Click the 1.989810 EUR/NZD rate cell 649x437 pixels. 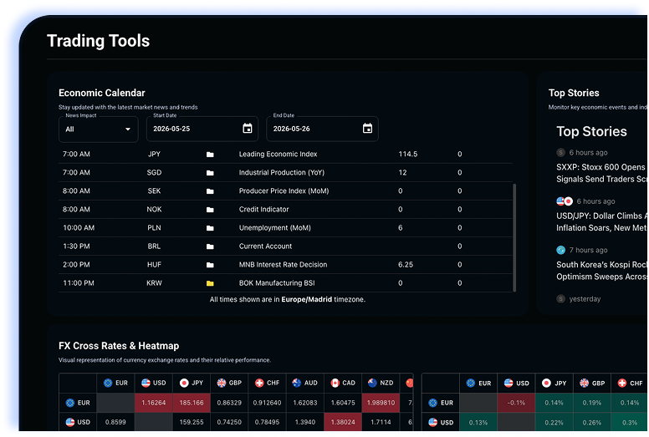381,403
